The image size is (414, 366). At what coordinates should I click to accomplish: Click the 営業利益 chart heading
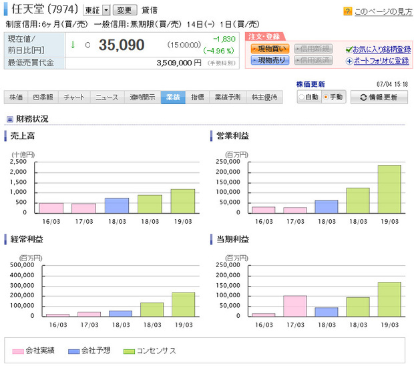coord(232,136)
